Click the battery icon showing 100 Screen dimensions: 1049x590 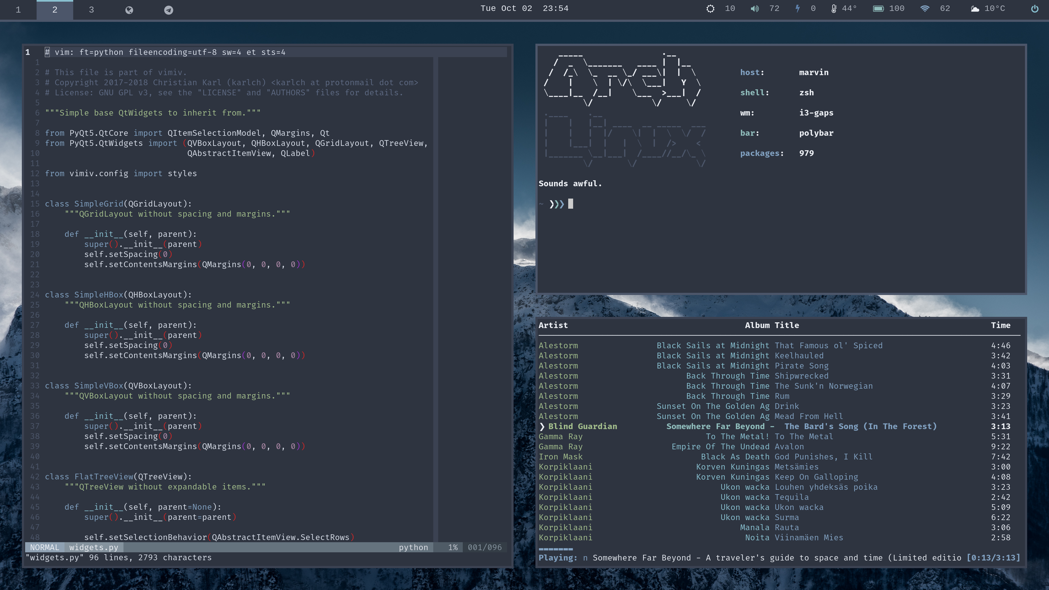pyautogui.click(x=878, y=8)
